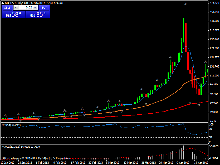220x165 pixels.
Task: Click the RSI(14) 52.7353 indicator label
Action: coord(11,125)
